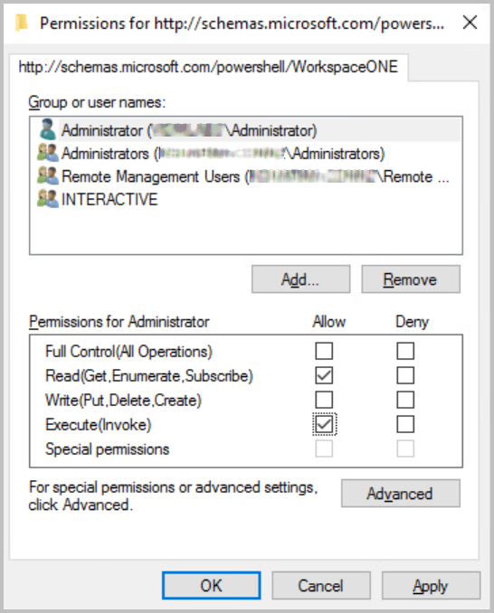Click the Full Control(All Operations) label
494x613 pixels.
tap(128, 352)
